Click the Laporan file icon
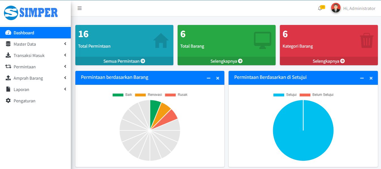381x169 pixels. pyautogui.click(x=8, y=89)
